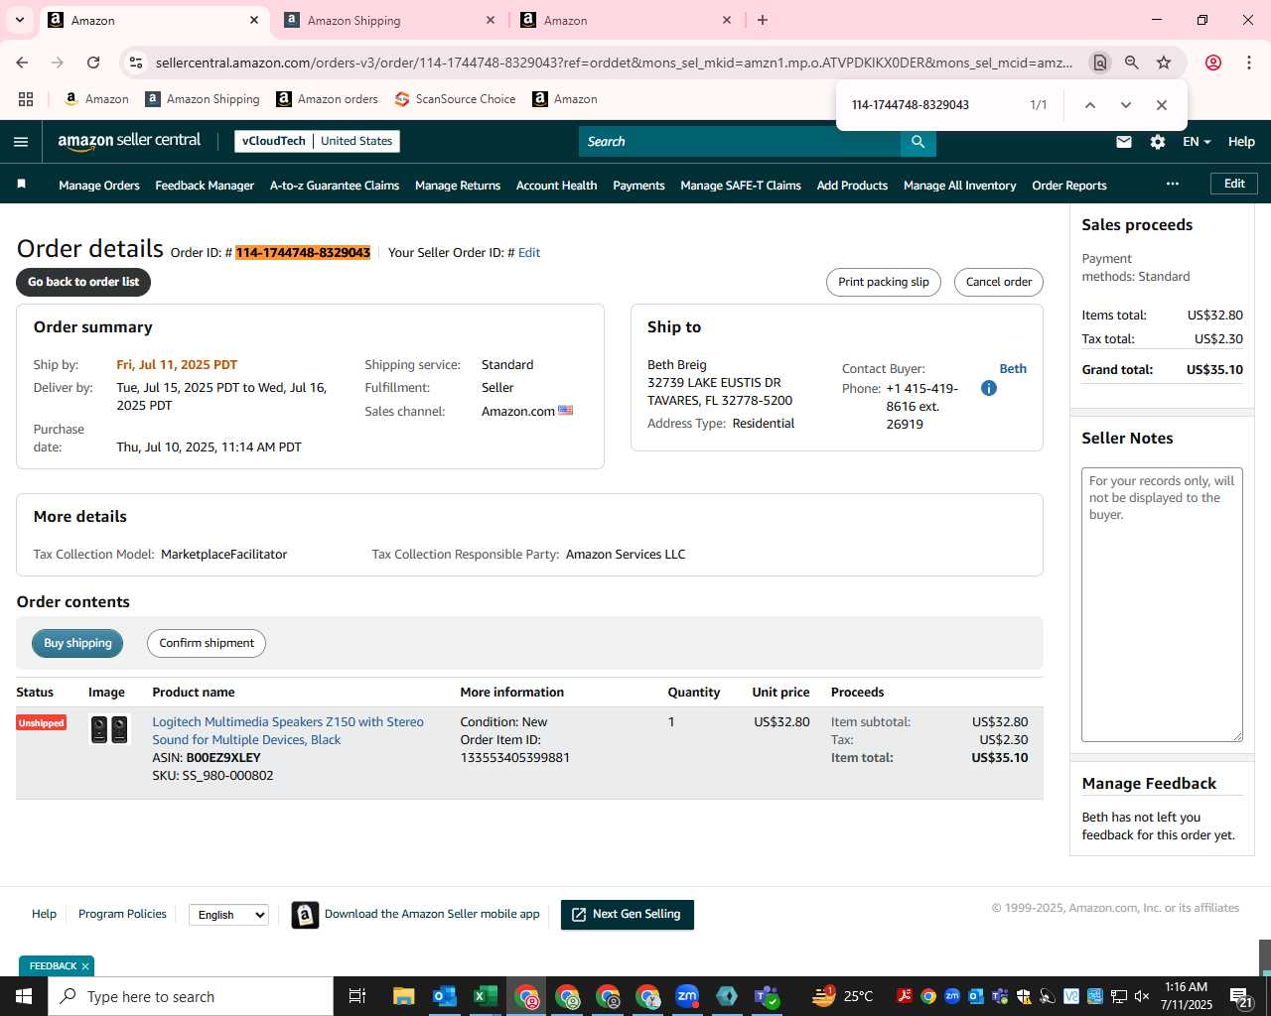Open Manage SAFE-T Claims
Image resolution: width=1271 pixels, height=1016 pixels.
point(741,186)
